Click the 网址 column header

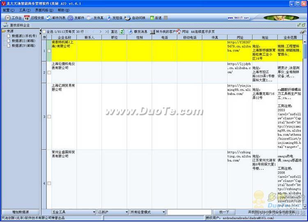click(240, 37)
